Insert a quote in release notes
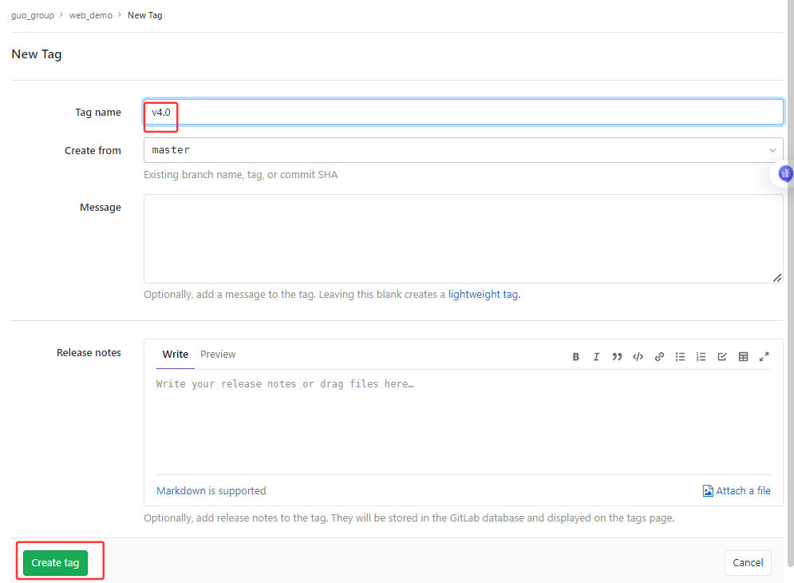Screen dimensions: 794x583 pyautogui.click(x=617, y=357)
